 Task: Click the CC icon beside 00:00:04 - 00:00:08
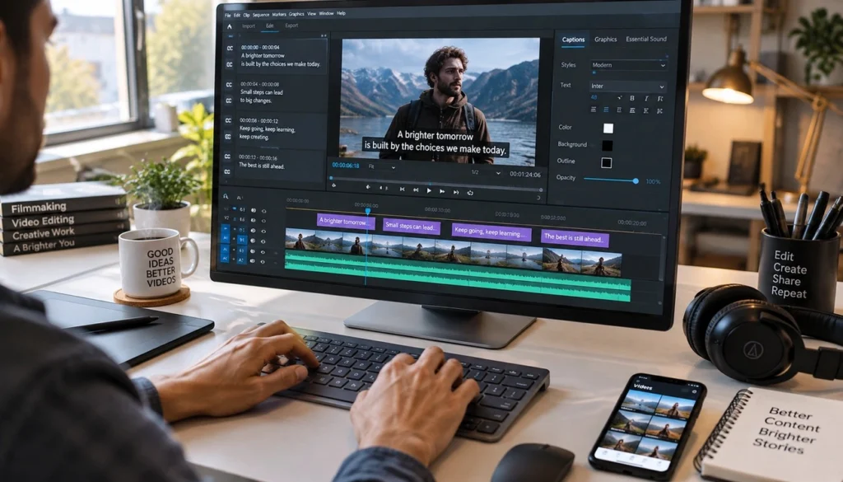[x=229, y=85]
